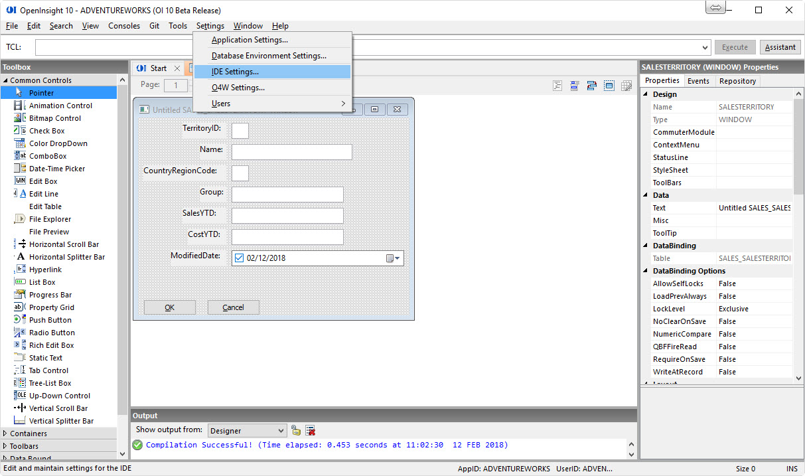This screenshot has height=476, width=805.
Task: Switch to the Repository tab
Action: 737,81
